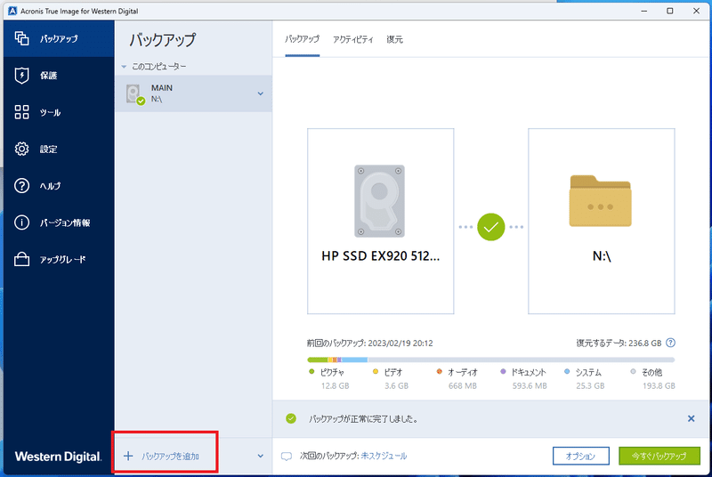This screenshot has width=712, height=477.
Task: Switch to the バックアップ tab
Action: click(x=302, y=39)
